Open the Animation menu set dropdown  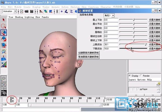tap(15, 11)
